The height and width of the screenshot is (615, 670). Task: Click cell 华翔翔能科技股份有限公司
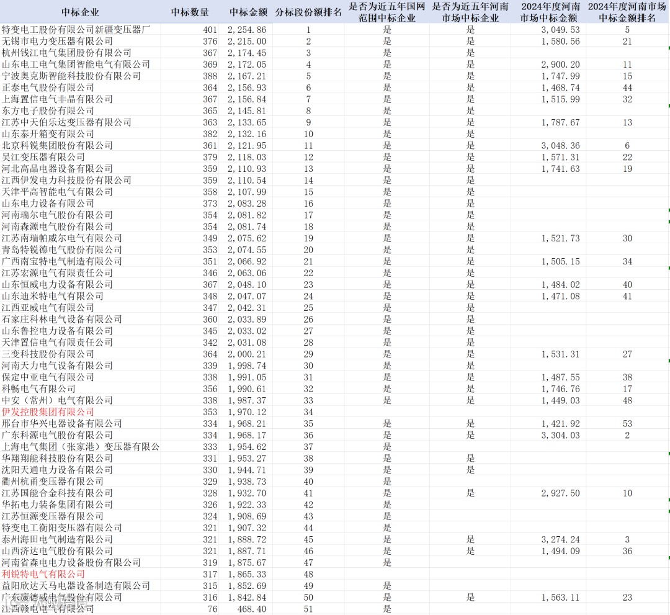click(x=57, y=458)
